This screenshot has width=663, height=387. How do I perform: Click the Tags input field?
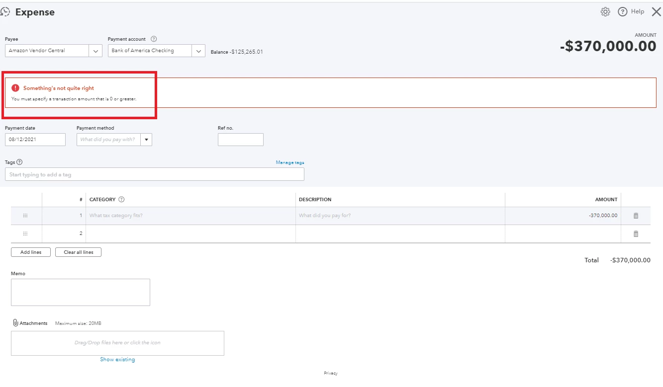click(155, 174)
